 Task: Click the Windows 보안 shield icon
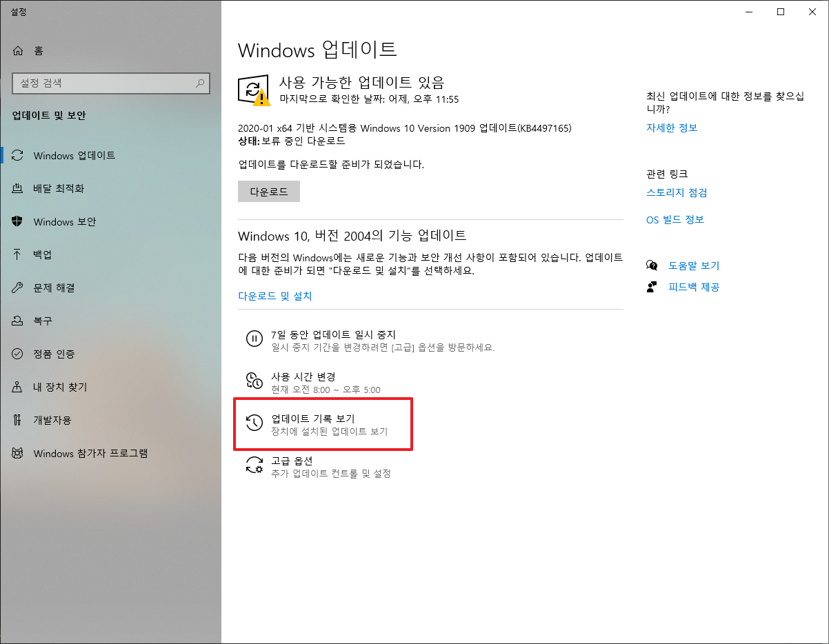coord(18,222)
